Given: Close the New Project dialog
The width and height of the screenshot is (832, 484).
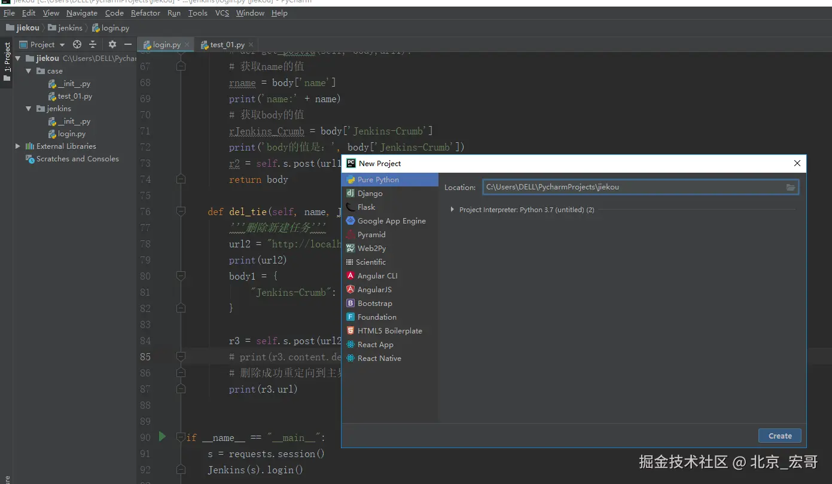Looking at the screenshot, I should [797, 163].
